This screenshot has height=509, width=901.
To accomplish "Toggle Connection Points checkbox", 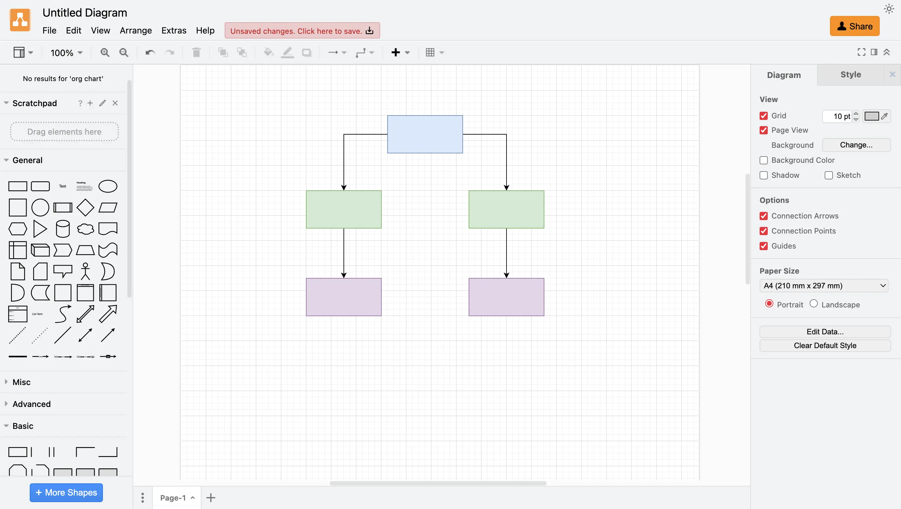I will pyautogui.click(x=764, y=231).
